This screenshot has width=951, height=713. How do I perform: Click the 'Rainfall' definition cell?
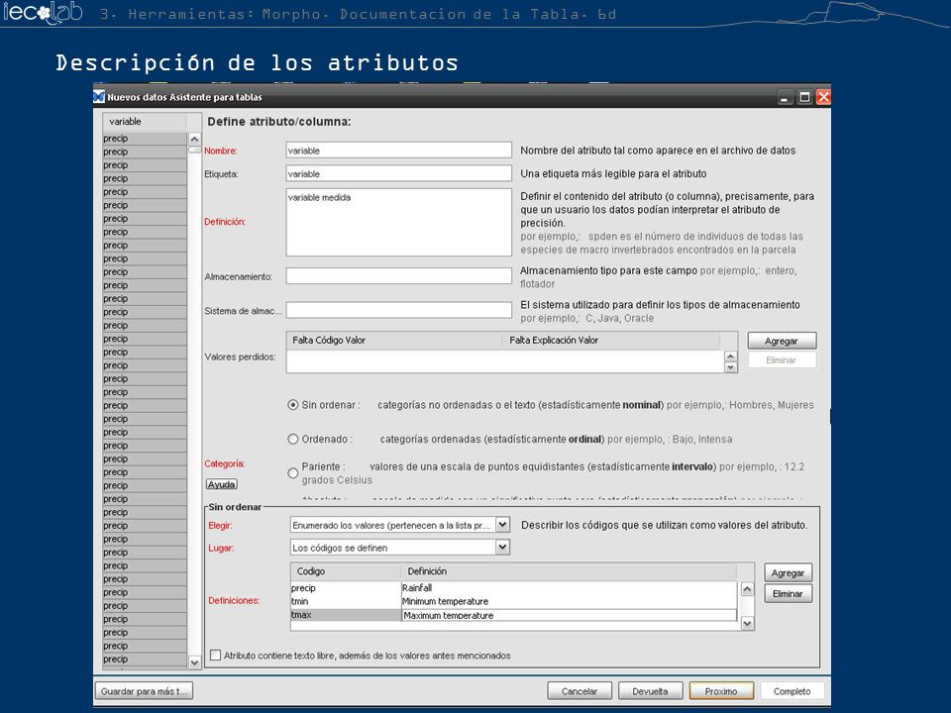(569, 588)
